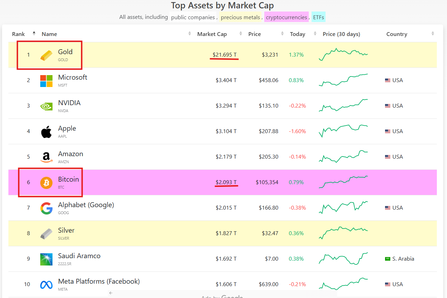
Task: Click Silver price $32.47
Action: click(x=270, y=233)
